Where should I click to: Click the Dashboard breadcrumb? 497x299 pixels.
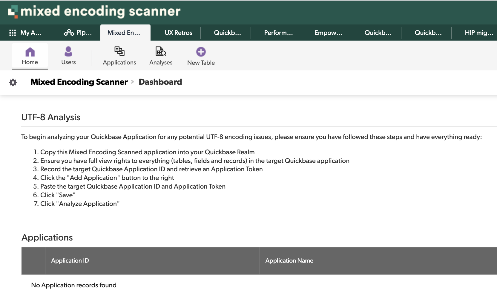coord(160,82)
